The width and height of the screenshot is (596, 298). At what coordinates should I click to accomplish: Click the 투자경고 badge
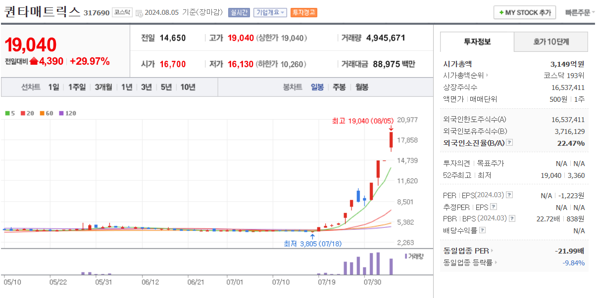coord(303,12)
